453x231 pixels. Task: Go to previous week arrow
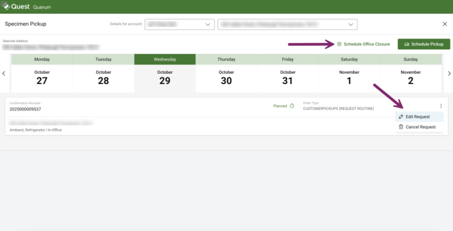4,74
